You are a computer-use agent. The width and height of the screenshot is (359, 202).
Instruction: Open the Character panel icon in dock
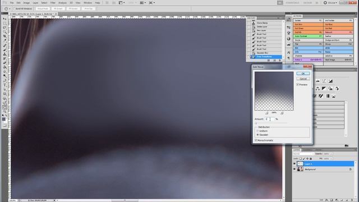[289, 52]
